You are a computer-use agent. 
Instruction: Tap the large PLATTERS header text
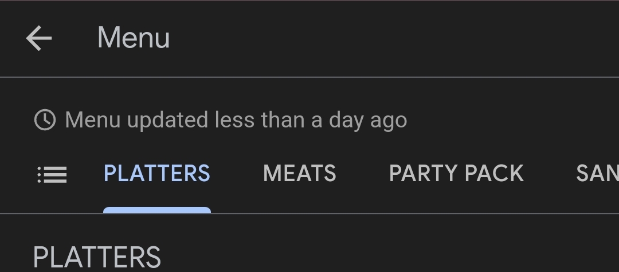(97, 257)
